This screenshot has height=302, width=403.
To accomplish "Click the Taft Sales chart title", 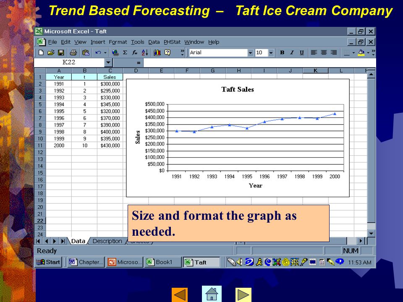I will coord(238,89).
